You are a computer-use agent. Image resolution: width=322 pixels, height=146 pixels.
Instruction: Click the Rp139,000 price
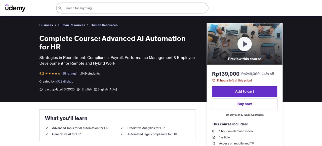pyautogui.click(x=226, y=74)
